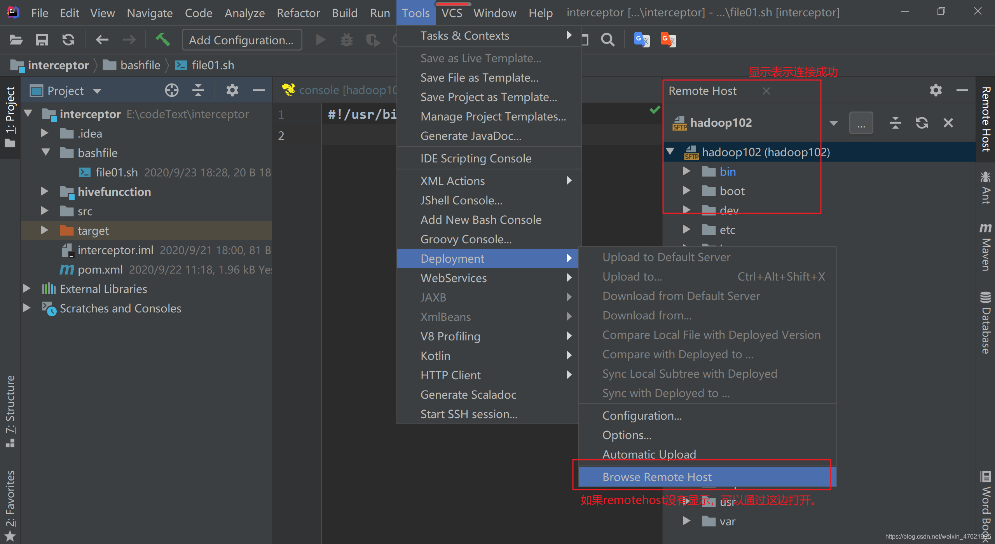Close the Remote Host tab

click(x=766, y=91)
